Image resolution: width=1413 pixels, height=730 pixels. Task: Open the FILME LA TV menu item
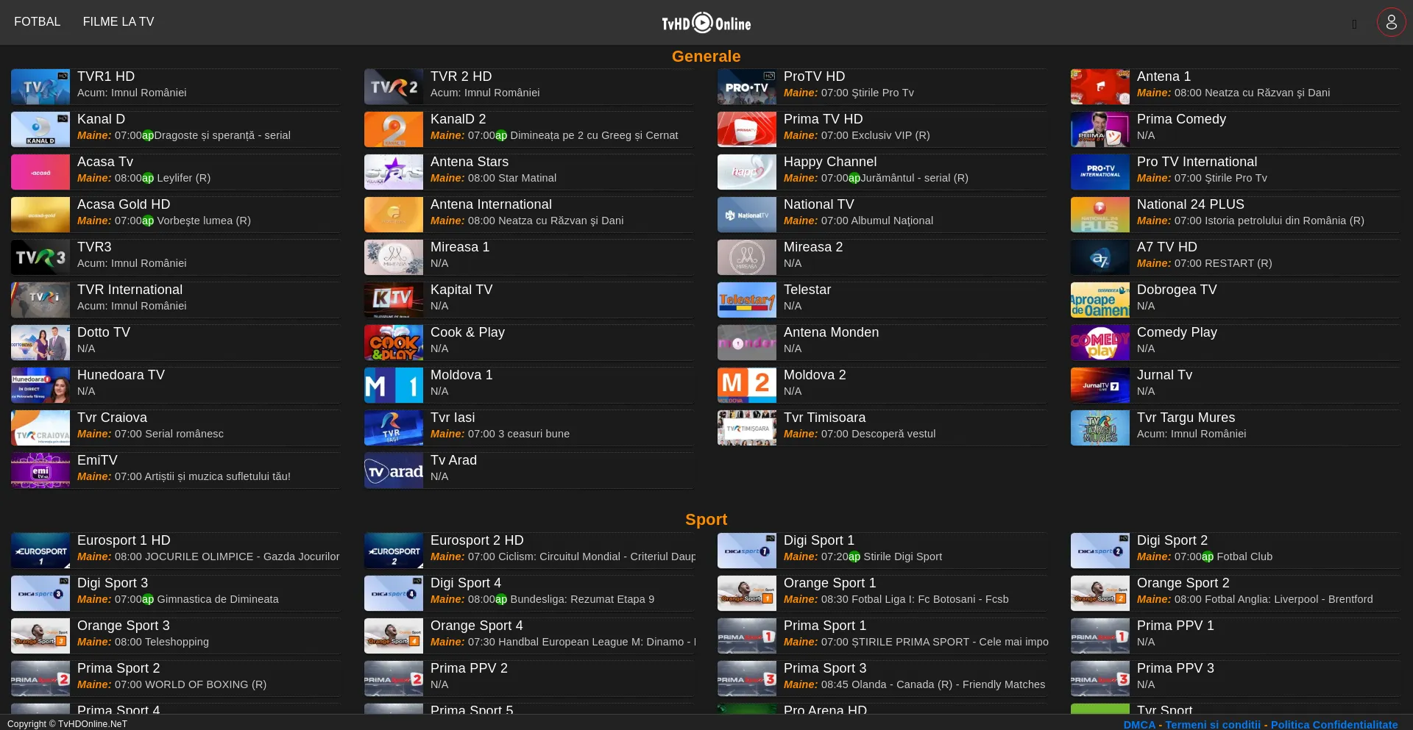click(x=118, y=21)
